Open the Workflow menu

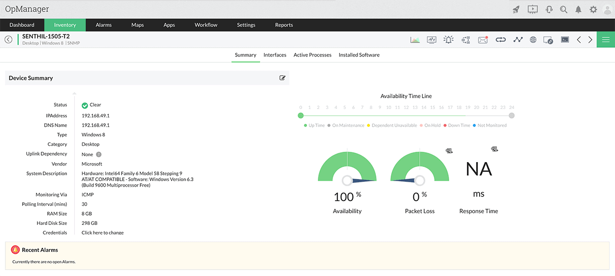(x=206, y=25)
